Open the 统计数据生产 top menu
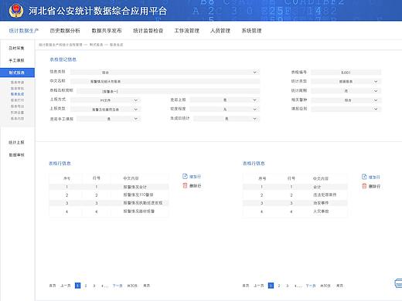This screenshot has width=402, height=301. coord(24,31)
